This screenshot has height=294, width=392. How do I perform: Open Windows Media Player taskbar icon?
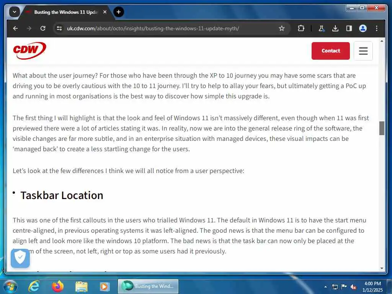click(x=105, y=286)
